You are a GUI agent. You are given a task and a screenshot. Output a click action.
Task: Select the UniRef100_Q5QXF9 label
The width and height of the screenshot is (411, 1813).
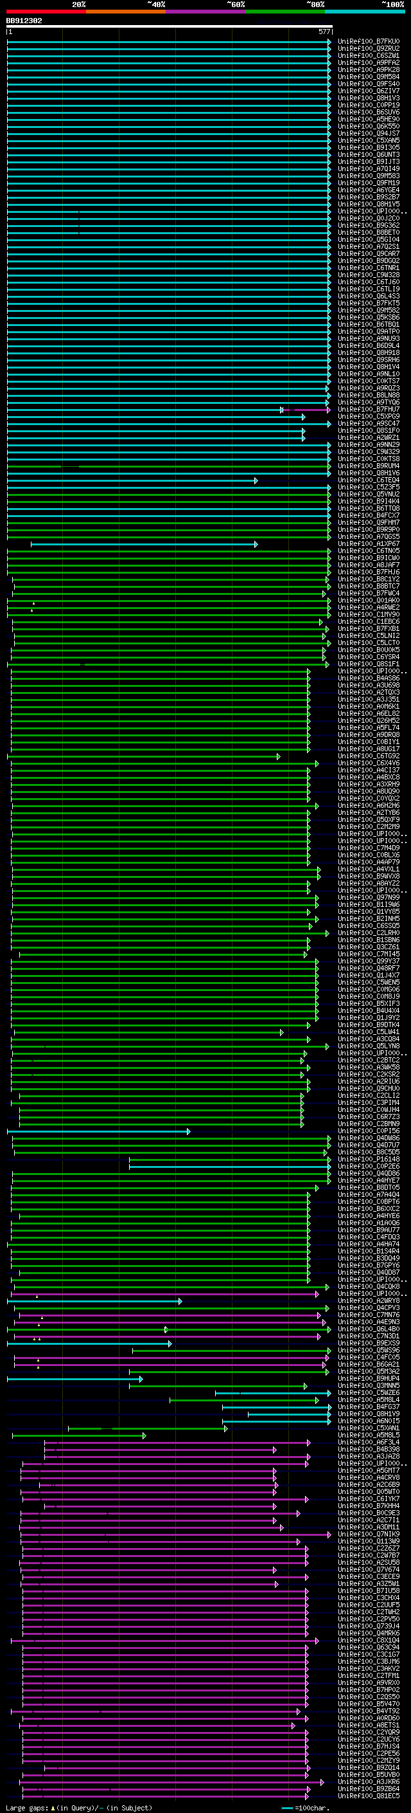[x=369, y=820]
